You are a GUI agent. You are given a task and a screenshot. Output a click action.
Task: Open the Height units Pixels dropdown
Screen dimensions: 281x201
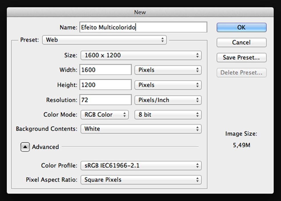coord(168,85)
